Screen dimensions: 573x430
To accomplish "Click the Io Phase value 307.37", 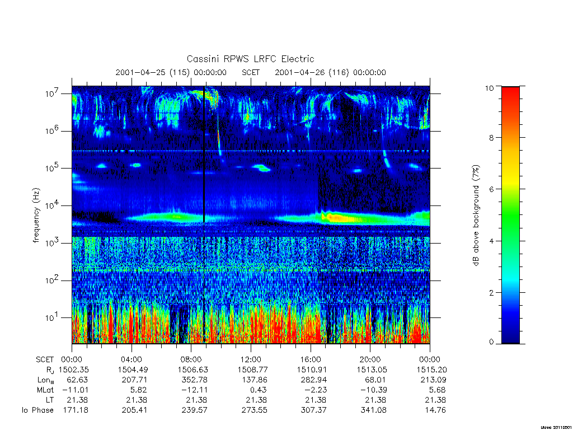I will click(313, 410).
